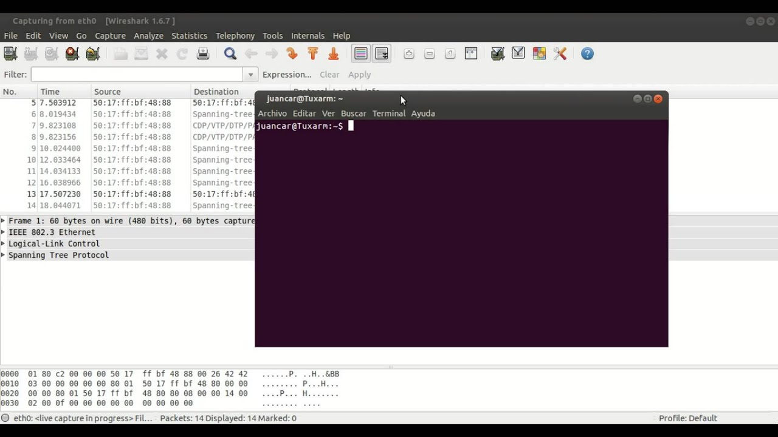Click expert info indicator in status bar
This screenshot has width=778, height=437.
pos(5,418)
